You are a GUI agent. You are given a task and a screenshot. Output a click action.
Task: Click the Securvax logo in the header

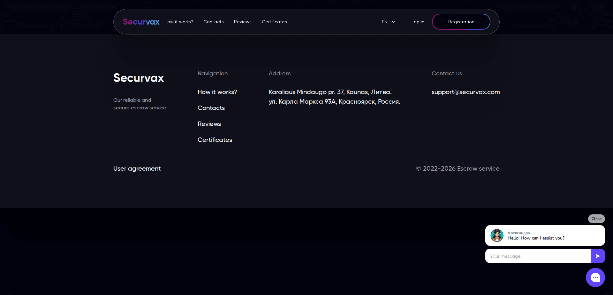click(x=141, y=22)
